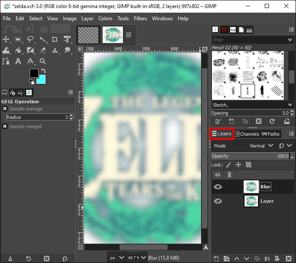Raise the Blur layer
The width and height of the screenshot is (296, 263).
[x=236, y=258]
